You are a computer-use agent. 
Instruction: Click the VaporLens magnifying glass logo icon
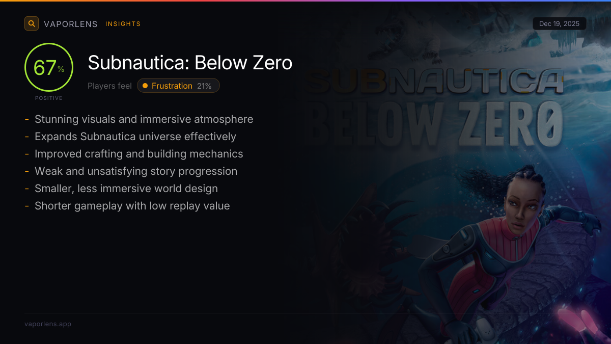click(32, 23)
